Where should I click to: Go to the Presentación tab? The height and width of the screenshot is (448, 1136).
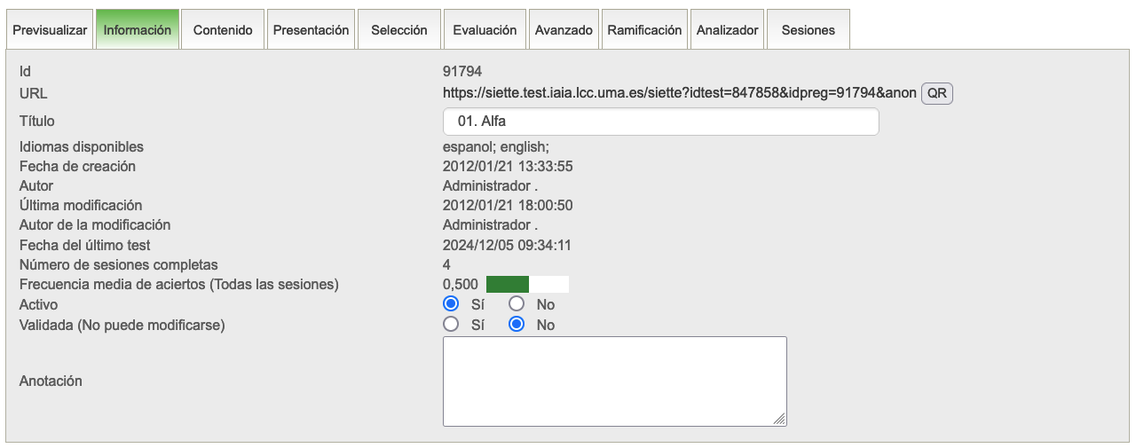[x=311, y=30]
